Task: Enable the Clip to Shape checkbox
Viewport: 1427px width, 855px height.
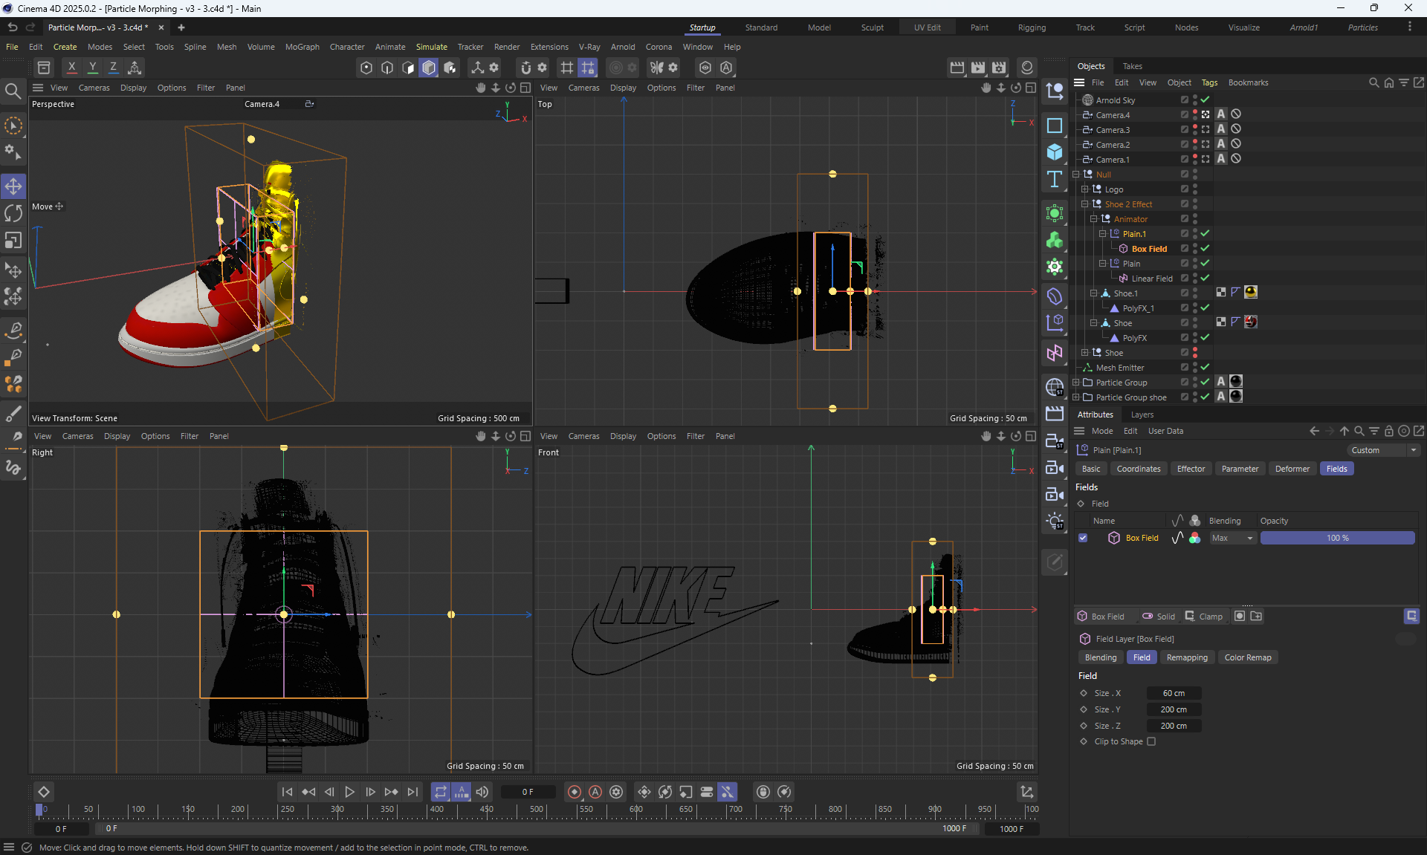Action: [x=1151, y=741]
